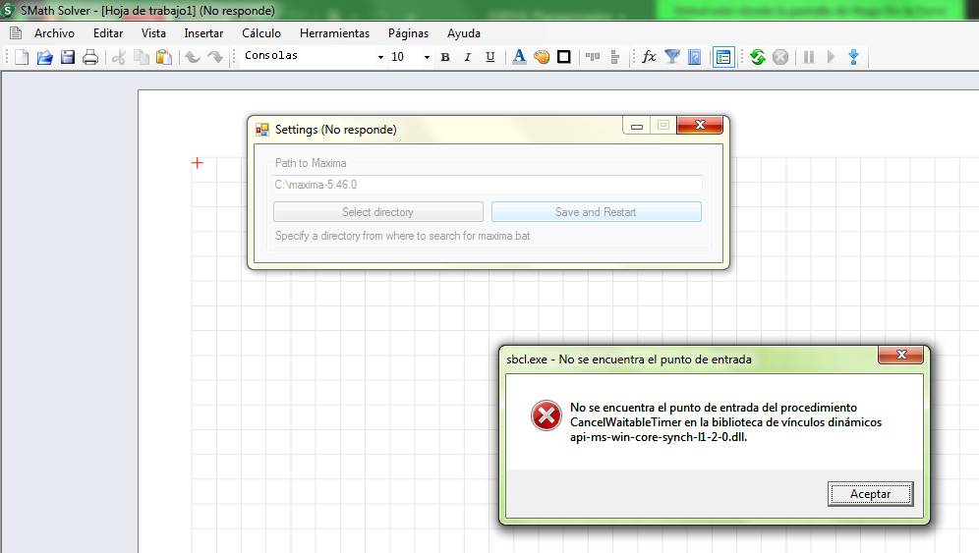Open the Herramientas menu

point(334,33)
